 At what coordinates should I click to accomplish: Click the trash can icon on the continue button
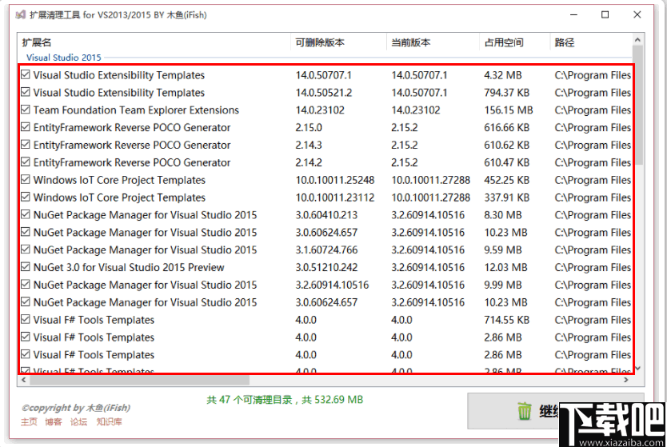[x=525, y=411]
